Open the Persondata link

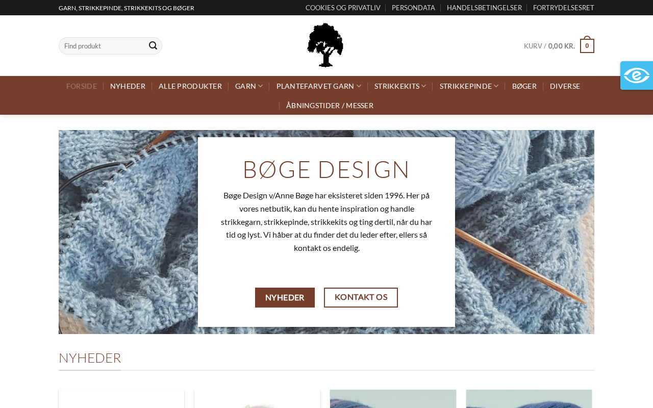tap(413, 8)
